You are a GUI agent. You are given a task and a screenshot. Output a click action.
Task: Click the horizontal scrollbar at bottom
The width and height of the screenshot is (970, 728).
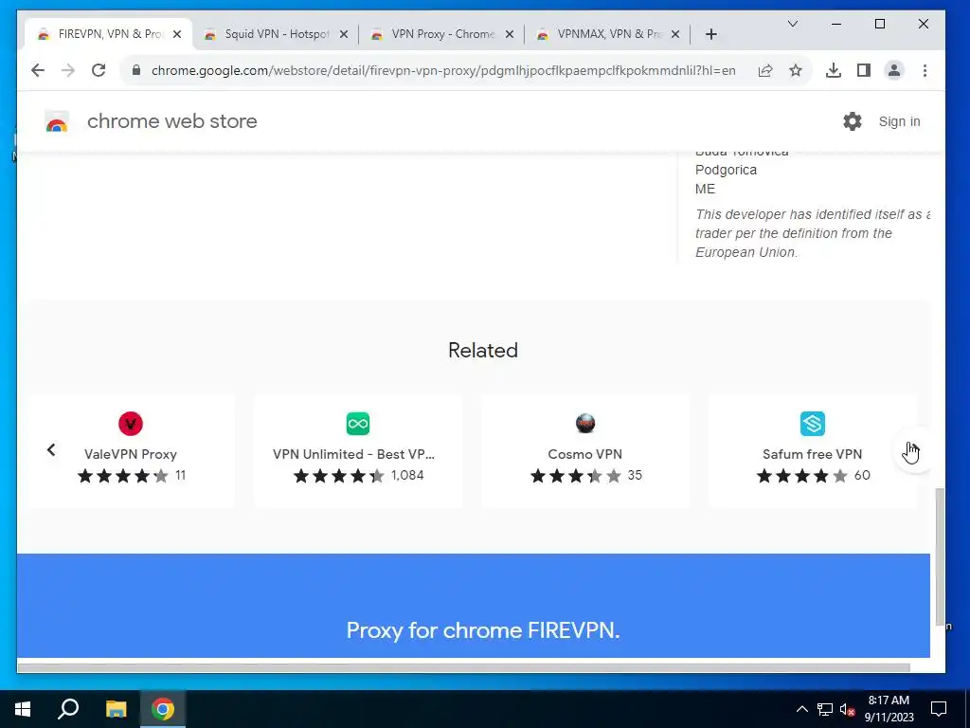pyautogui.click(x=463, y=667)
